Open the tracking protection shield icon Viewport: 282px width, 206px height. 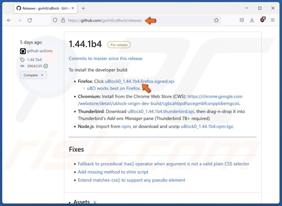tap(55, 20)
